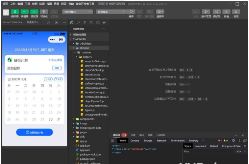249x164 pixels.
Task: Open the mini program mode dropdown
Action: click(77, 12)
